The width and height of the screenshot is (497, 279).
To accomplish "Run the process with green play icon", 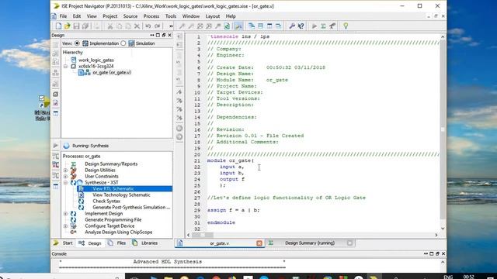I will coord(314,26).
